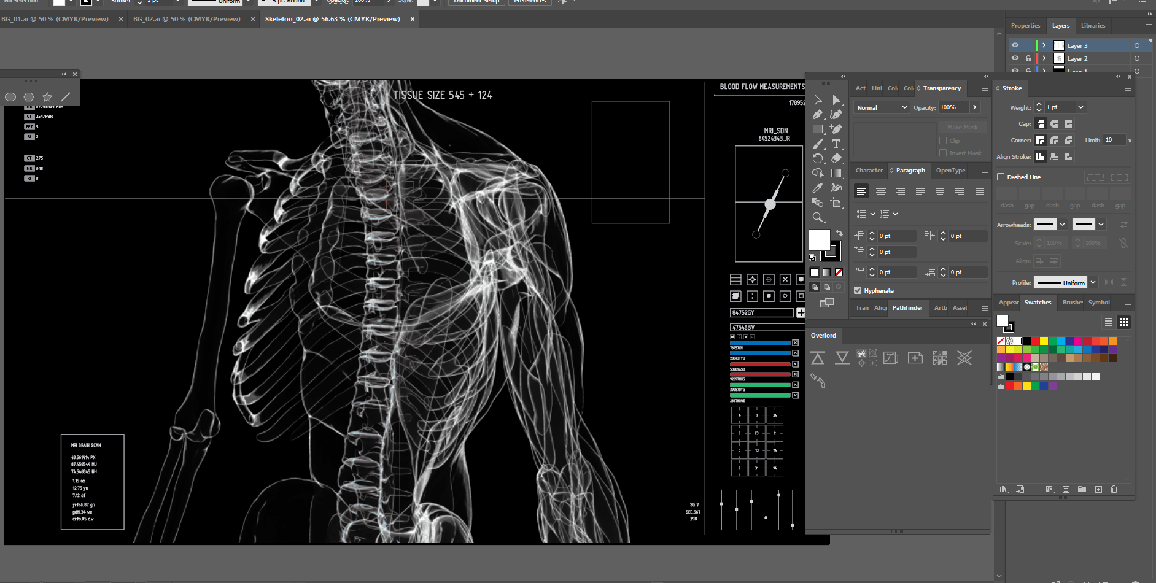1156x583 pixels.
Task: Click the Star shape in floating shapes panel
Action: [x=47, y=97]
